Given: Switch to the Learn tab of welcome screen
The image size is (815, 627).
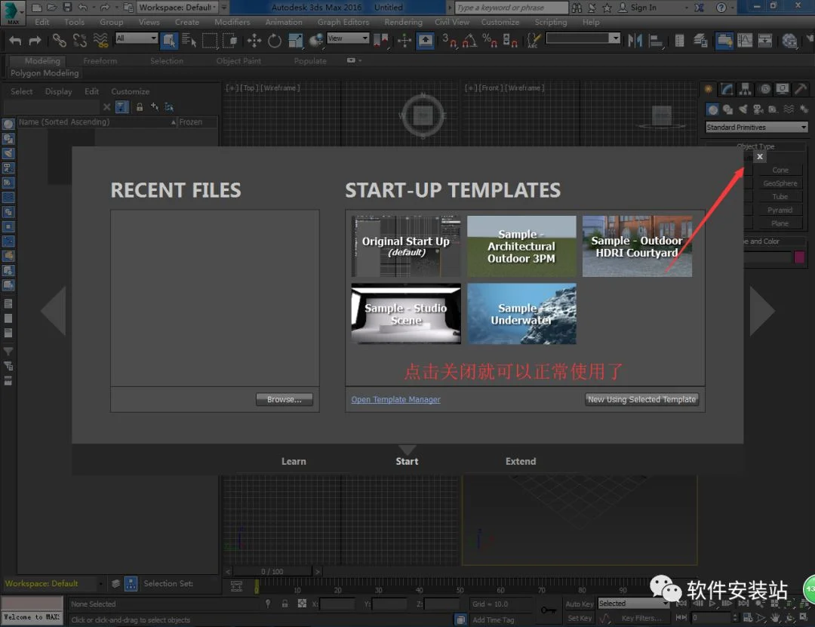Looking at the screenshot, I should [x=294, y=461].
